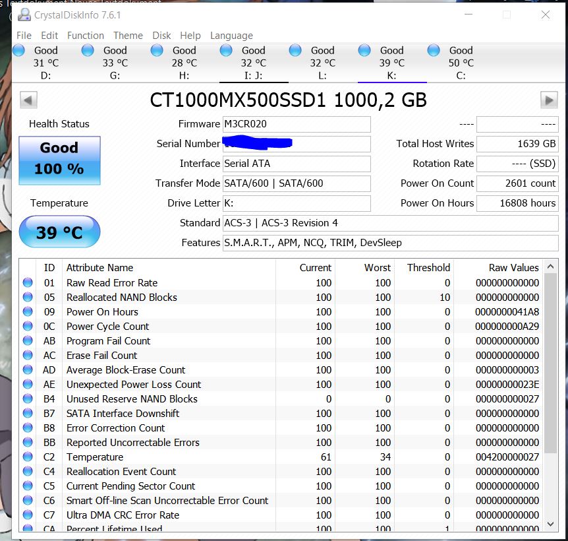This screenshot has height=541, width=568.
Task: Switch to the 28 °C H: disk label
Action: point(184,63)
